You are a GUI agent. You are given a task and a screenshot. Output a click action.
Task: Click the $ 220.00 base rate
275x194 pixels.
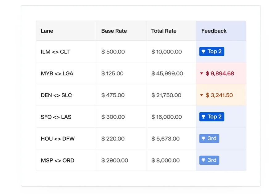pos(113,139)
